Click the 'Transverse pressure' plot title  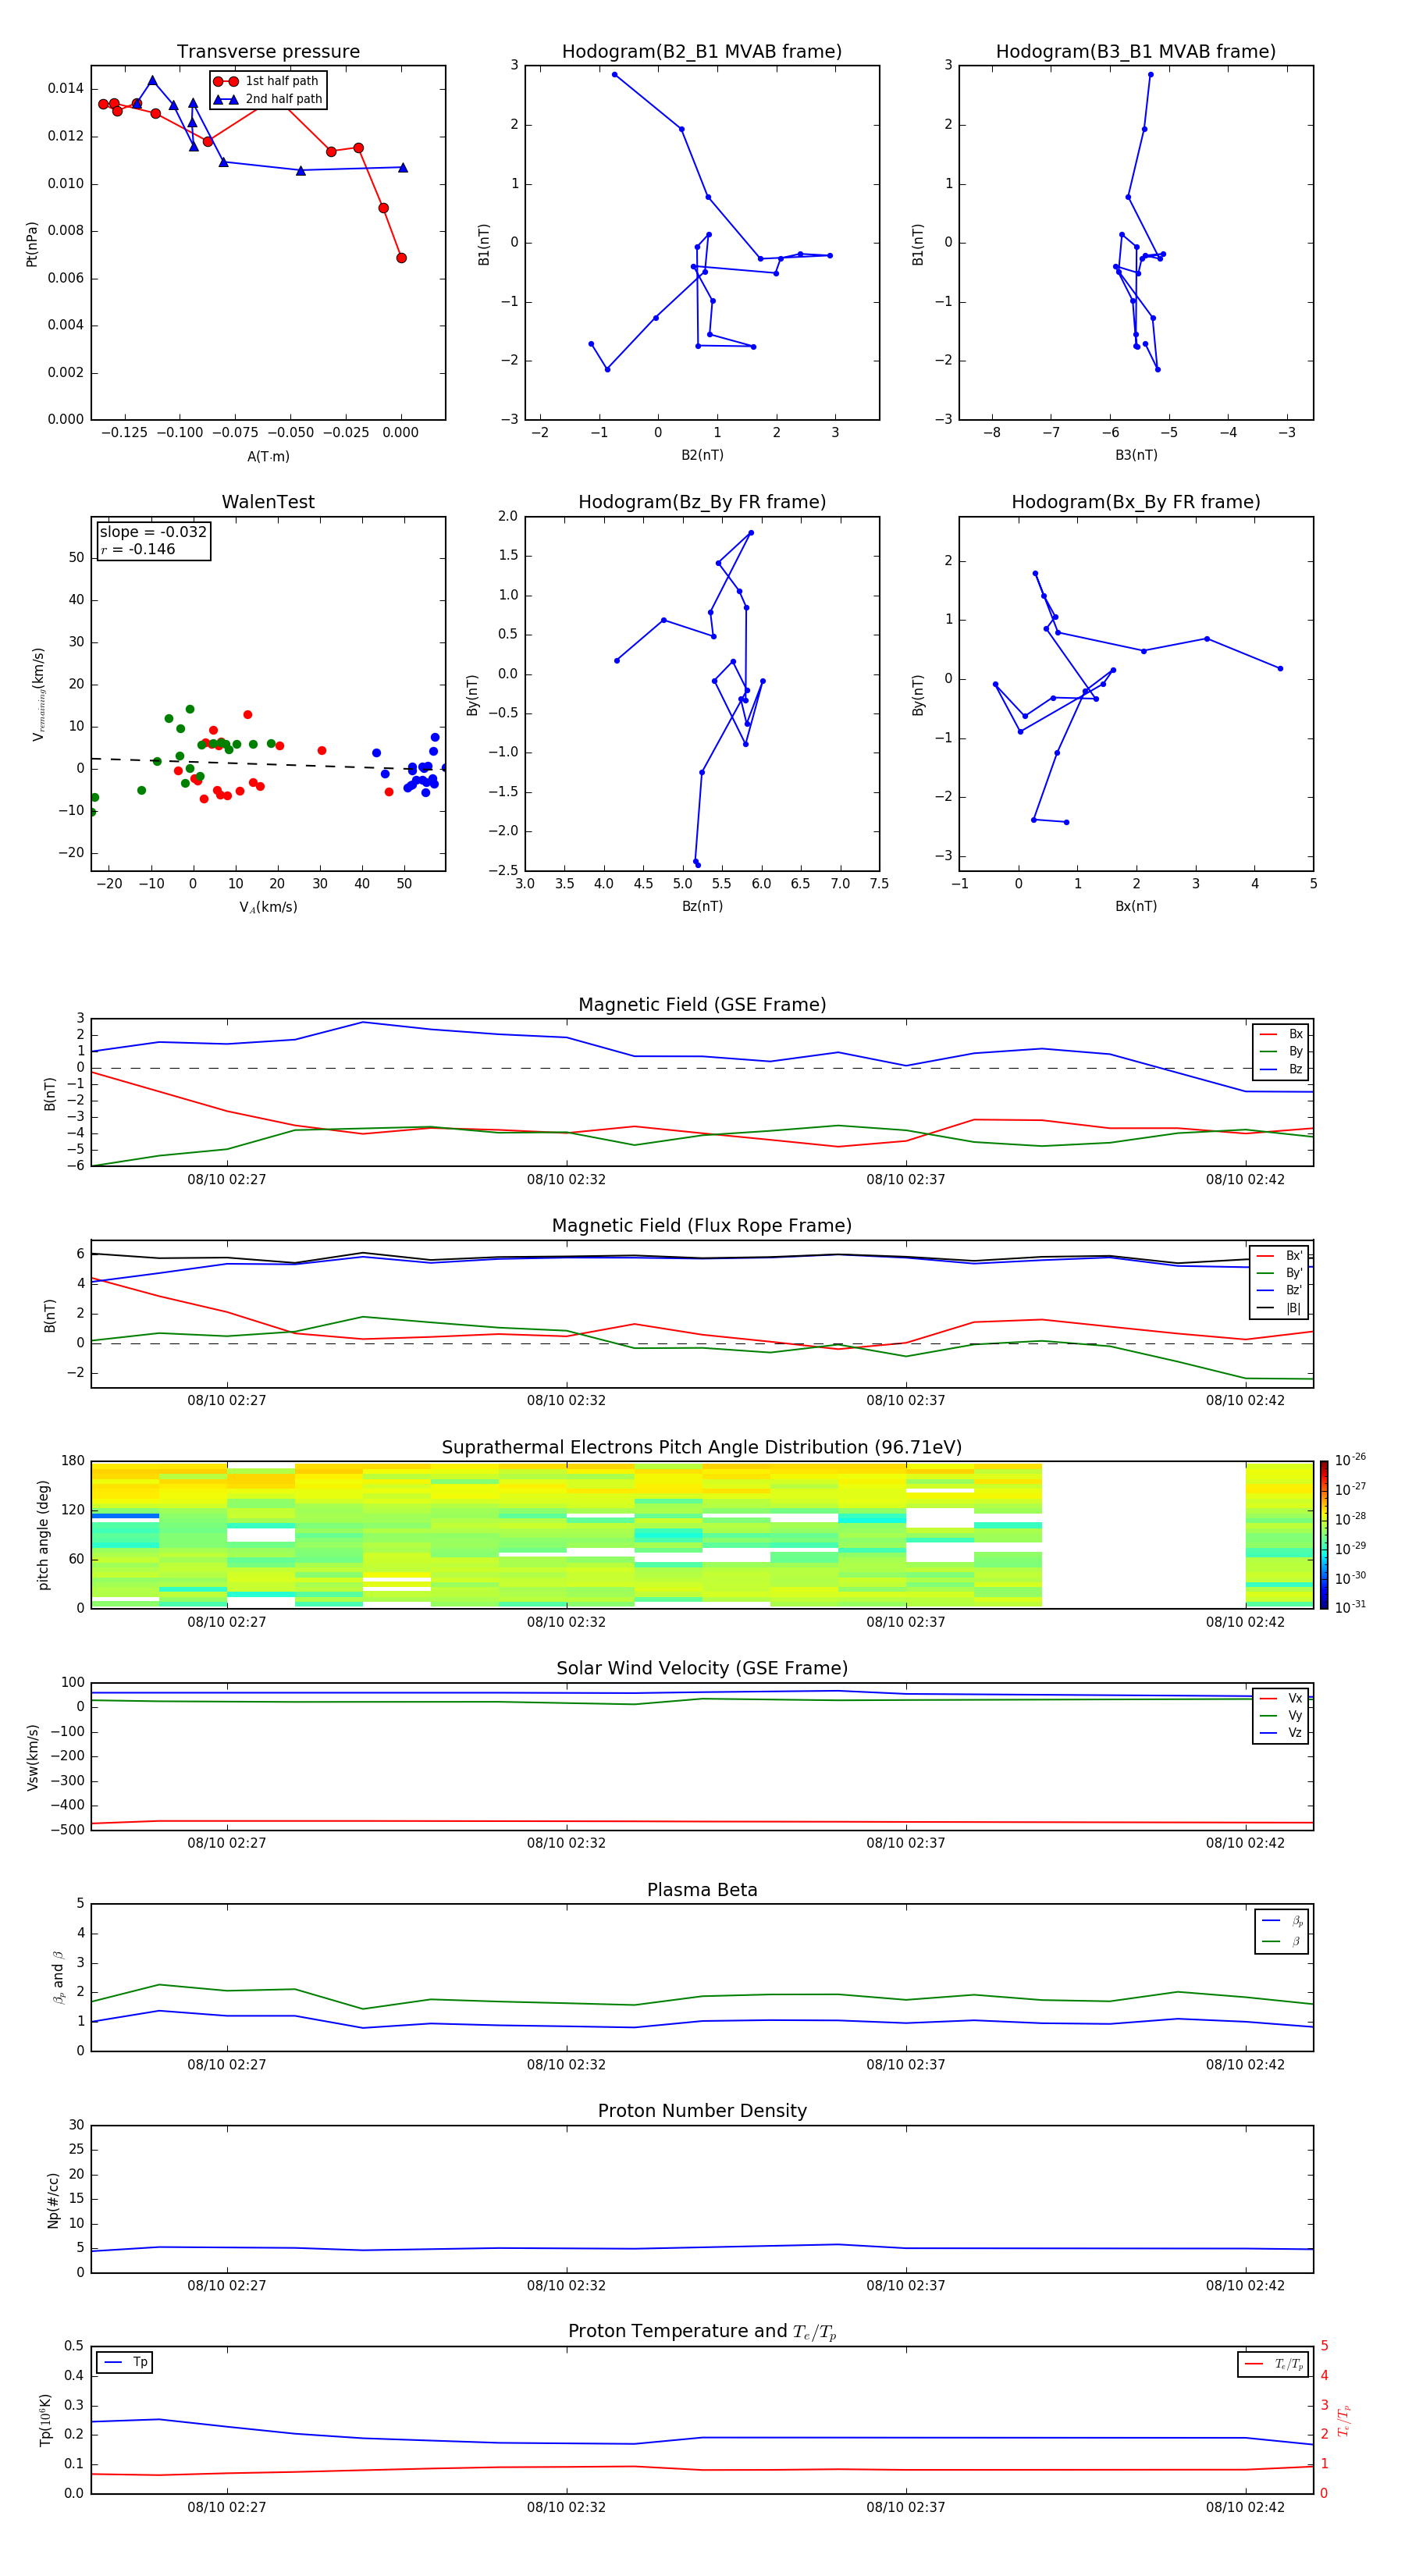268,52
